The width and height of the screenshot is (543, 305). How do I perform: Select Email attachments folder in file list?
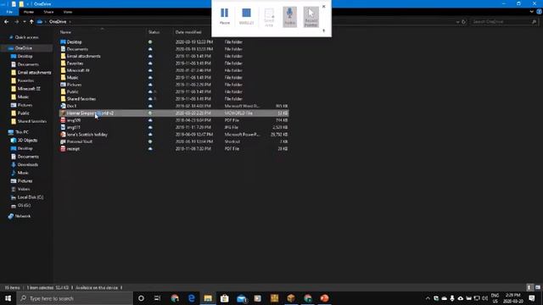pos(83,56)
